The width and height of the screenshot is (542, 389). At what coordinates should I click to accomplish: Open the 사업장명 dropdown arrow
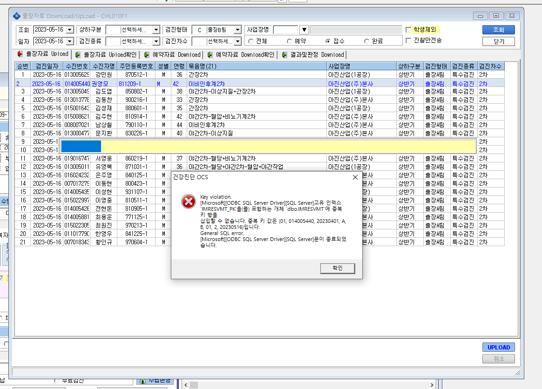[304, 30]
